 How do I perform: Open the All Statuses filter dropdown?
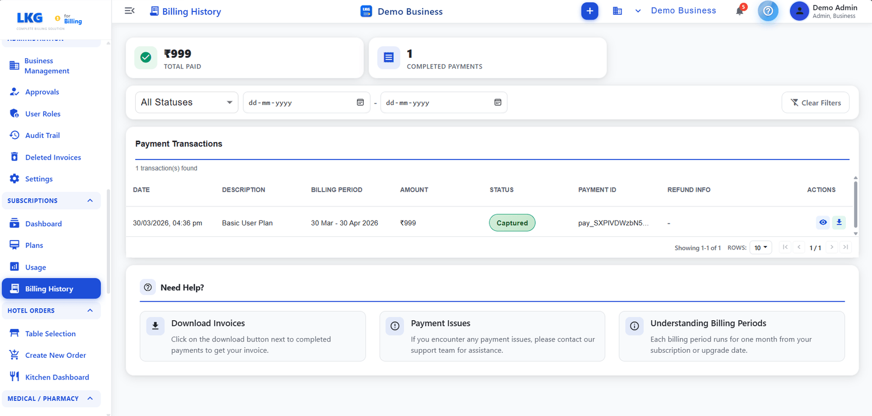point(186,102)
